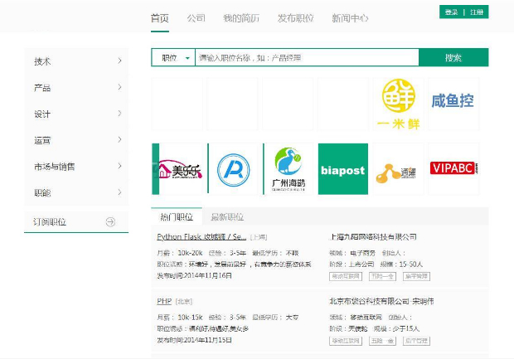Viewport: 514px width, 359px height.
Task: Open the green biapost company logo
Action: tap(343, 169)
